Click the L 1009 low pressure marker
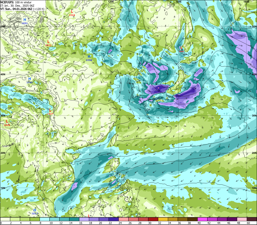The image size is (257, 225). (x=7, y=123)
